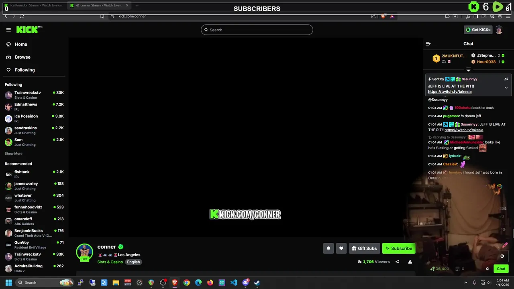Click 16,400 channel points counter
Viewport: 514px width, 289px height.
click(x=440, y=269)
